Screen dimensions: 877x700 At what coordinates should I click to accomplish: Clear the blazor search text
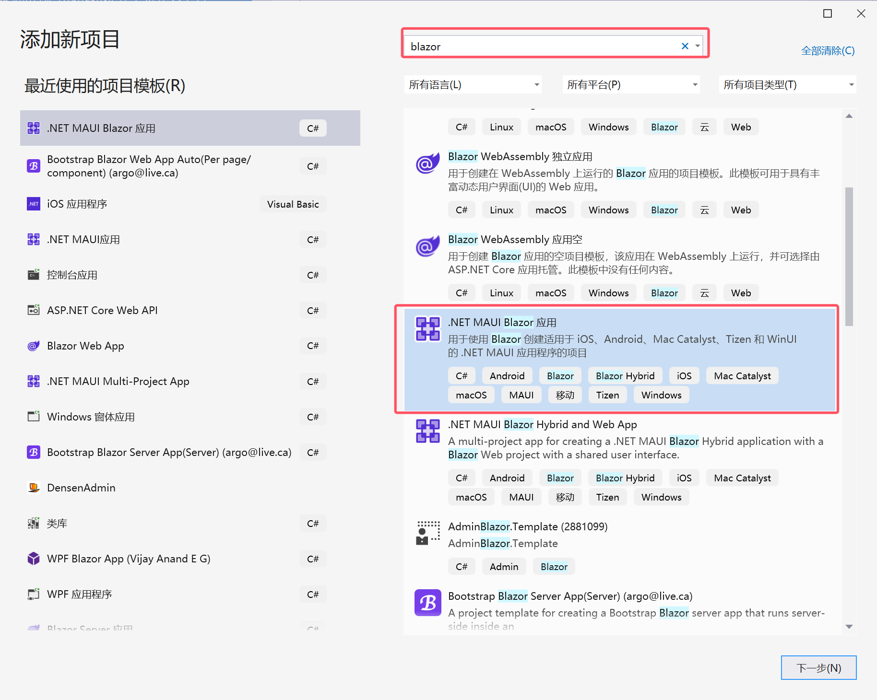(685, 46)
